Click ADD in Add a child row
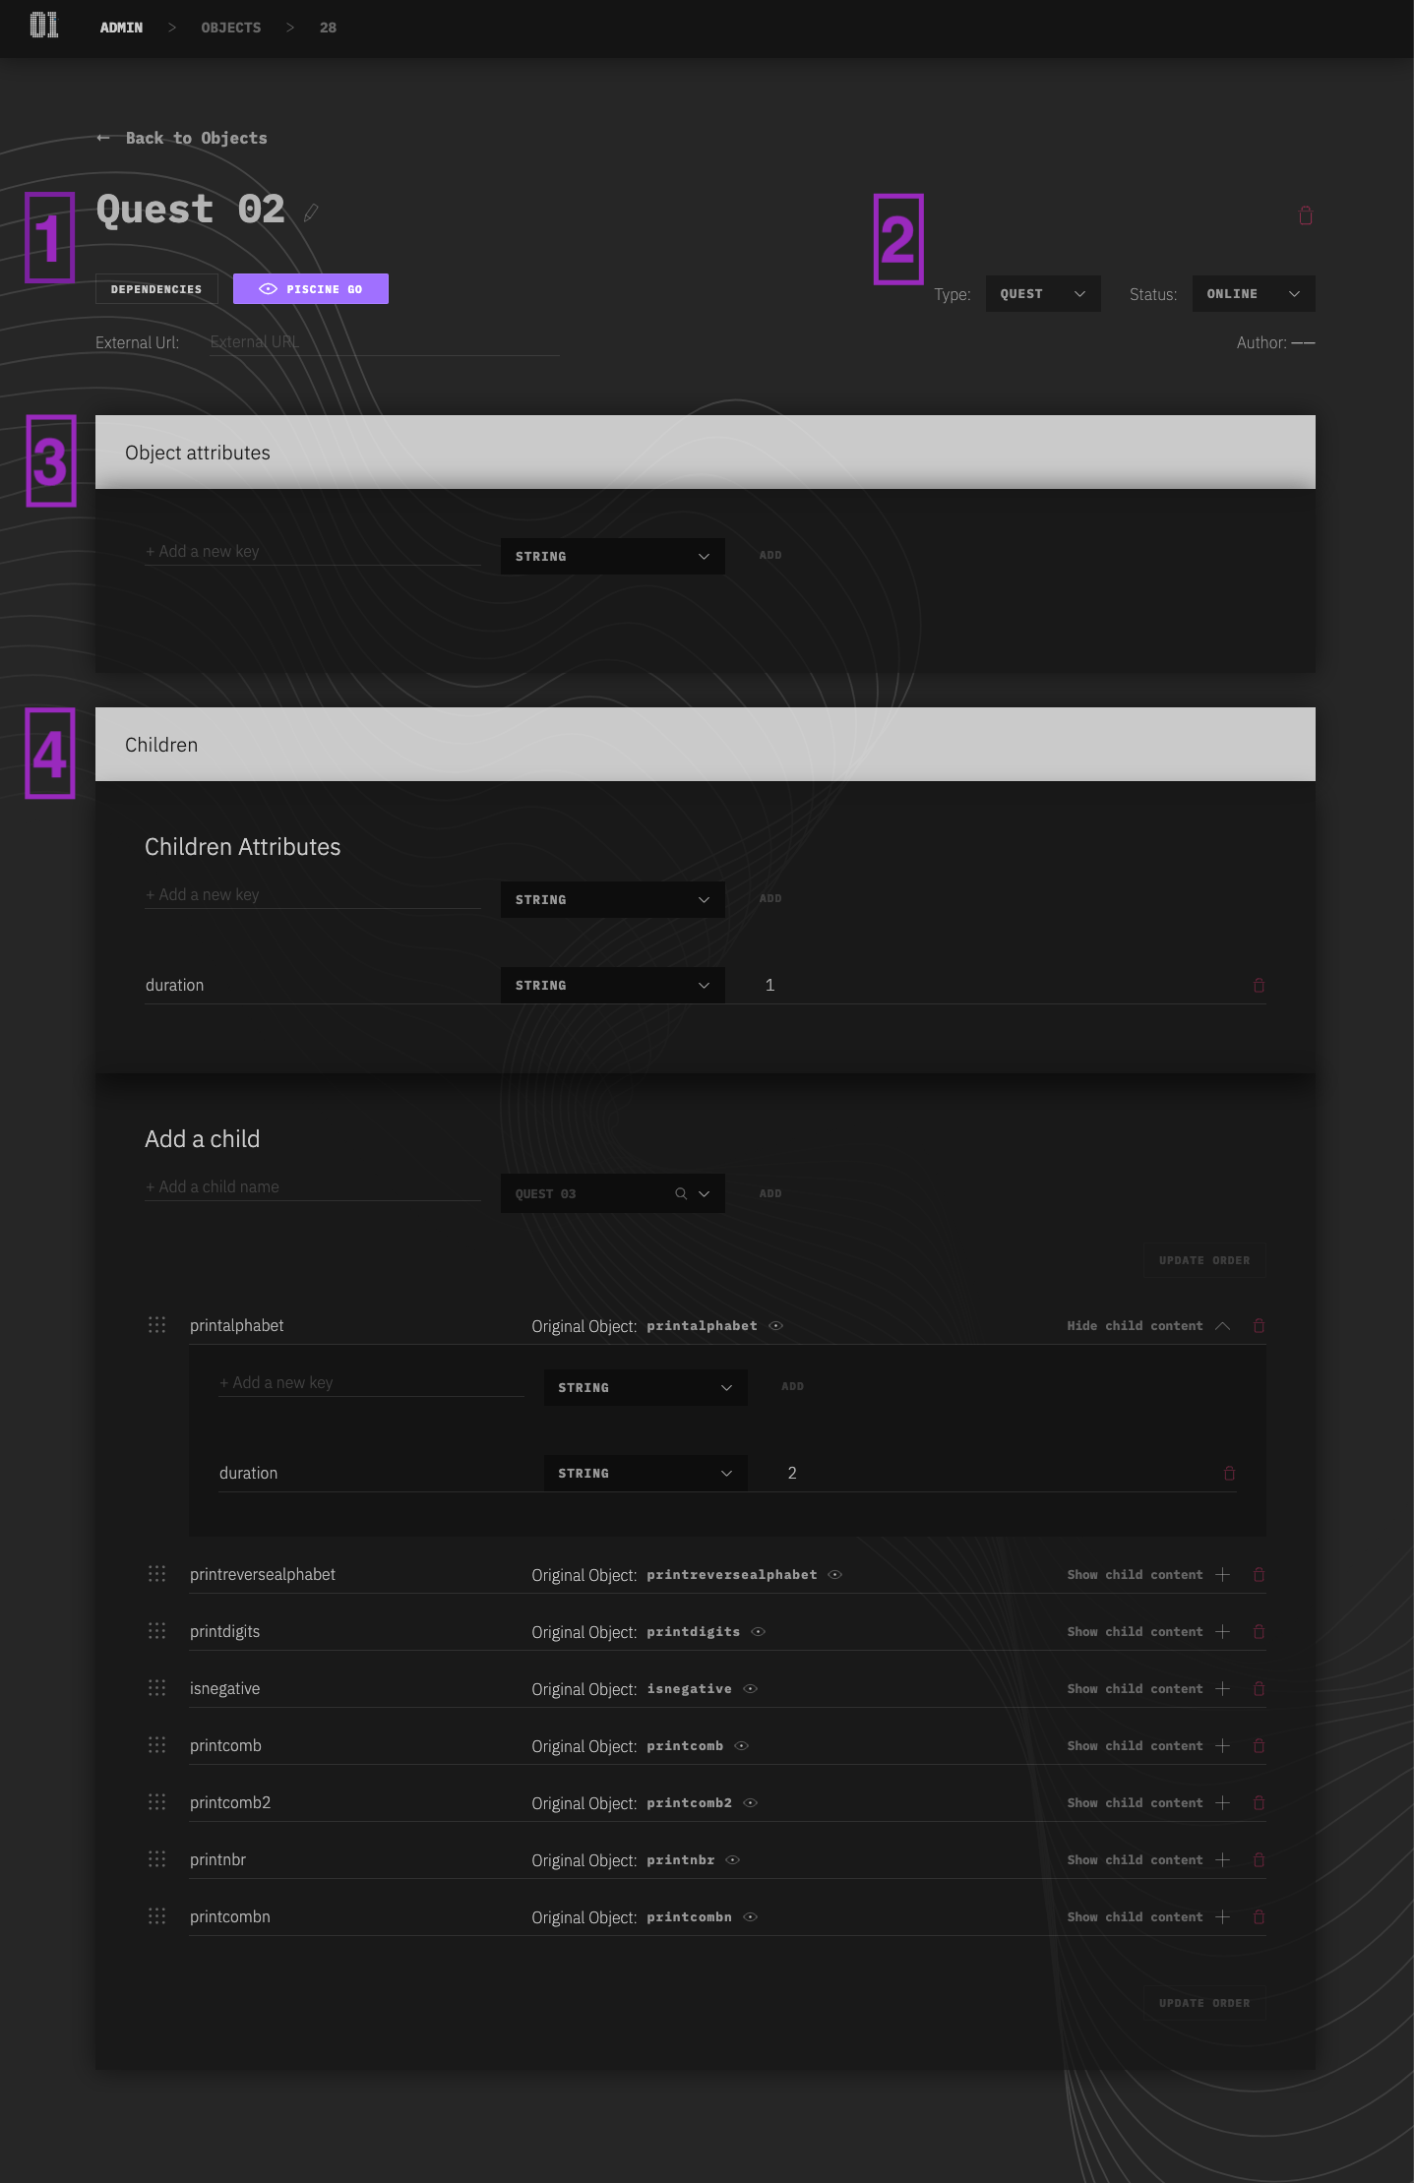Image resolution: width=1414 pixels, height=2183 pixels. 770,1193
